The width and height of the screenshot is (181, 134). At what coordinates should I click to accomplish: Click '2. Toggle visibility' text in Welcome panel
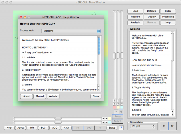[141, 87]
